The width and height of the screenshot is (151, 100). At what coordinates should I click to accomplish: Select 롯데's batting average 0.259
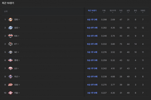coord(104,60)
